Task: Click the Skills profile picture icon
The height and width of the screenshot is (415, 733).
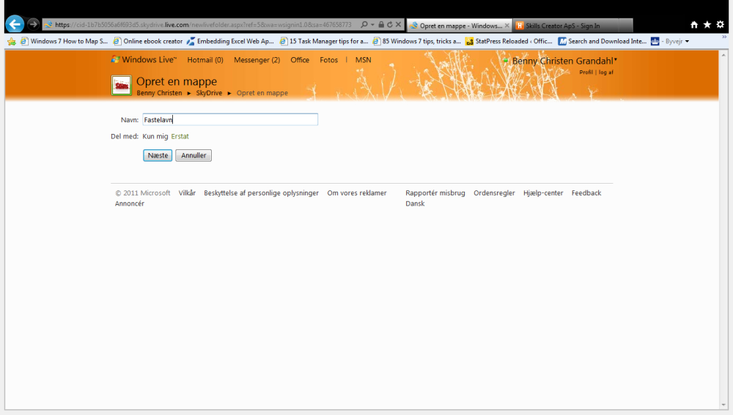Action: tap(122, 86)
